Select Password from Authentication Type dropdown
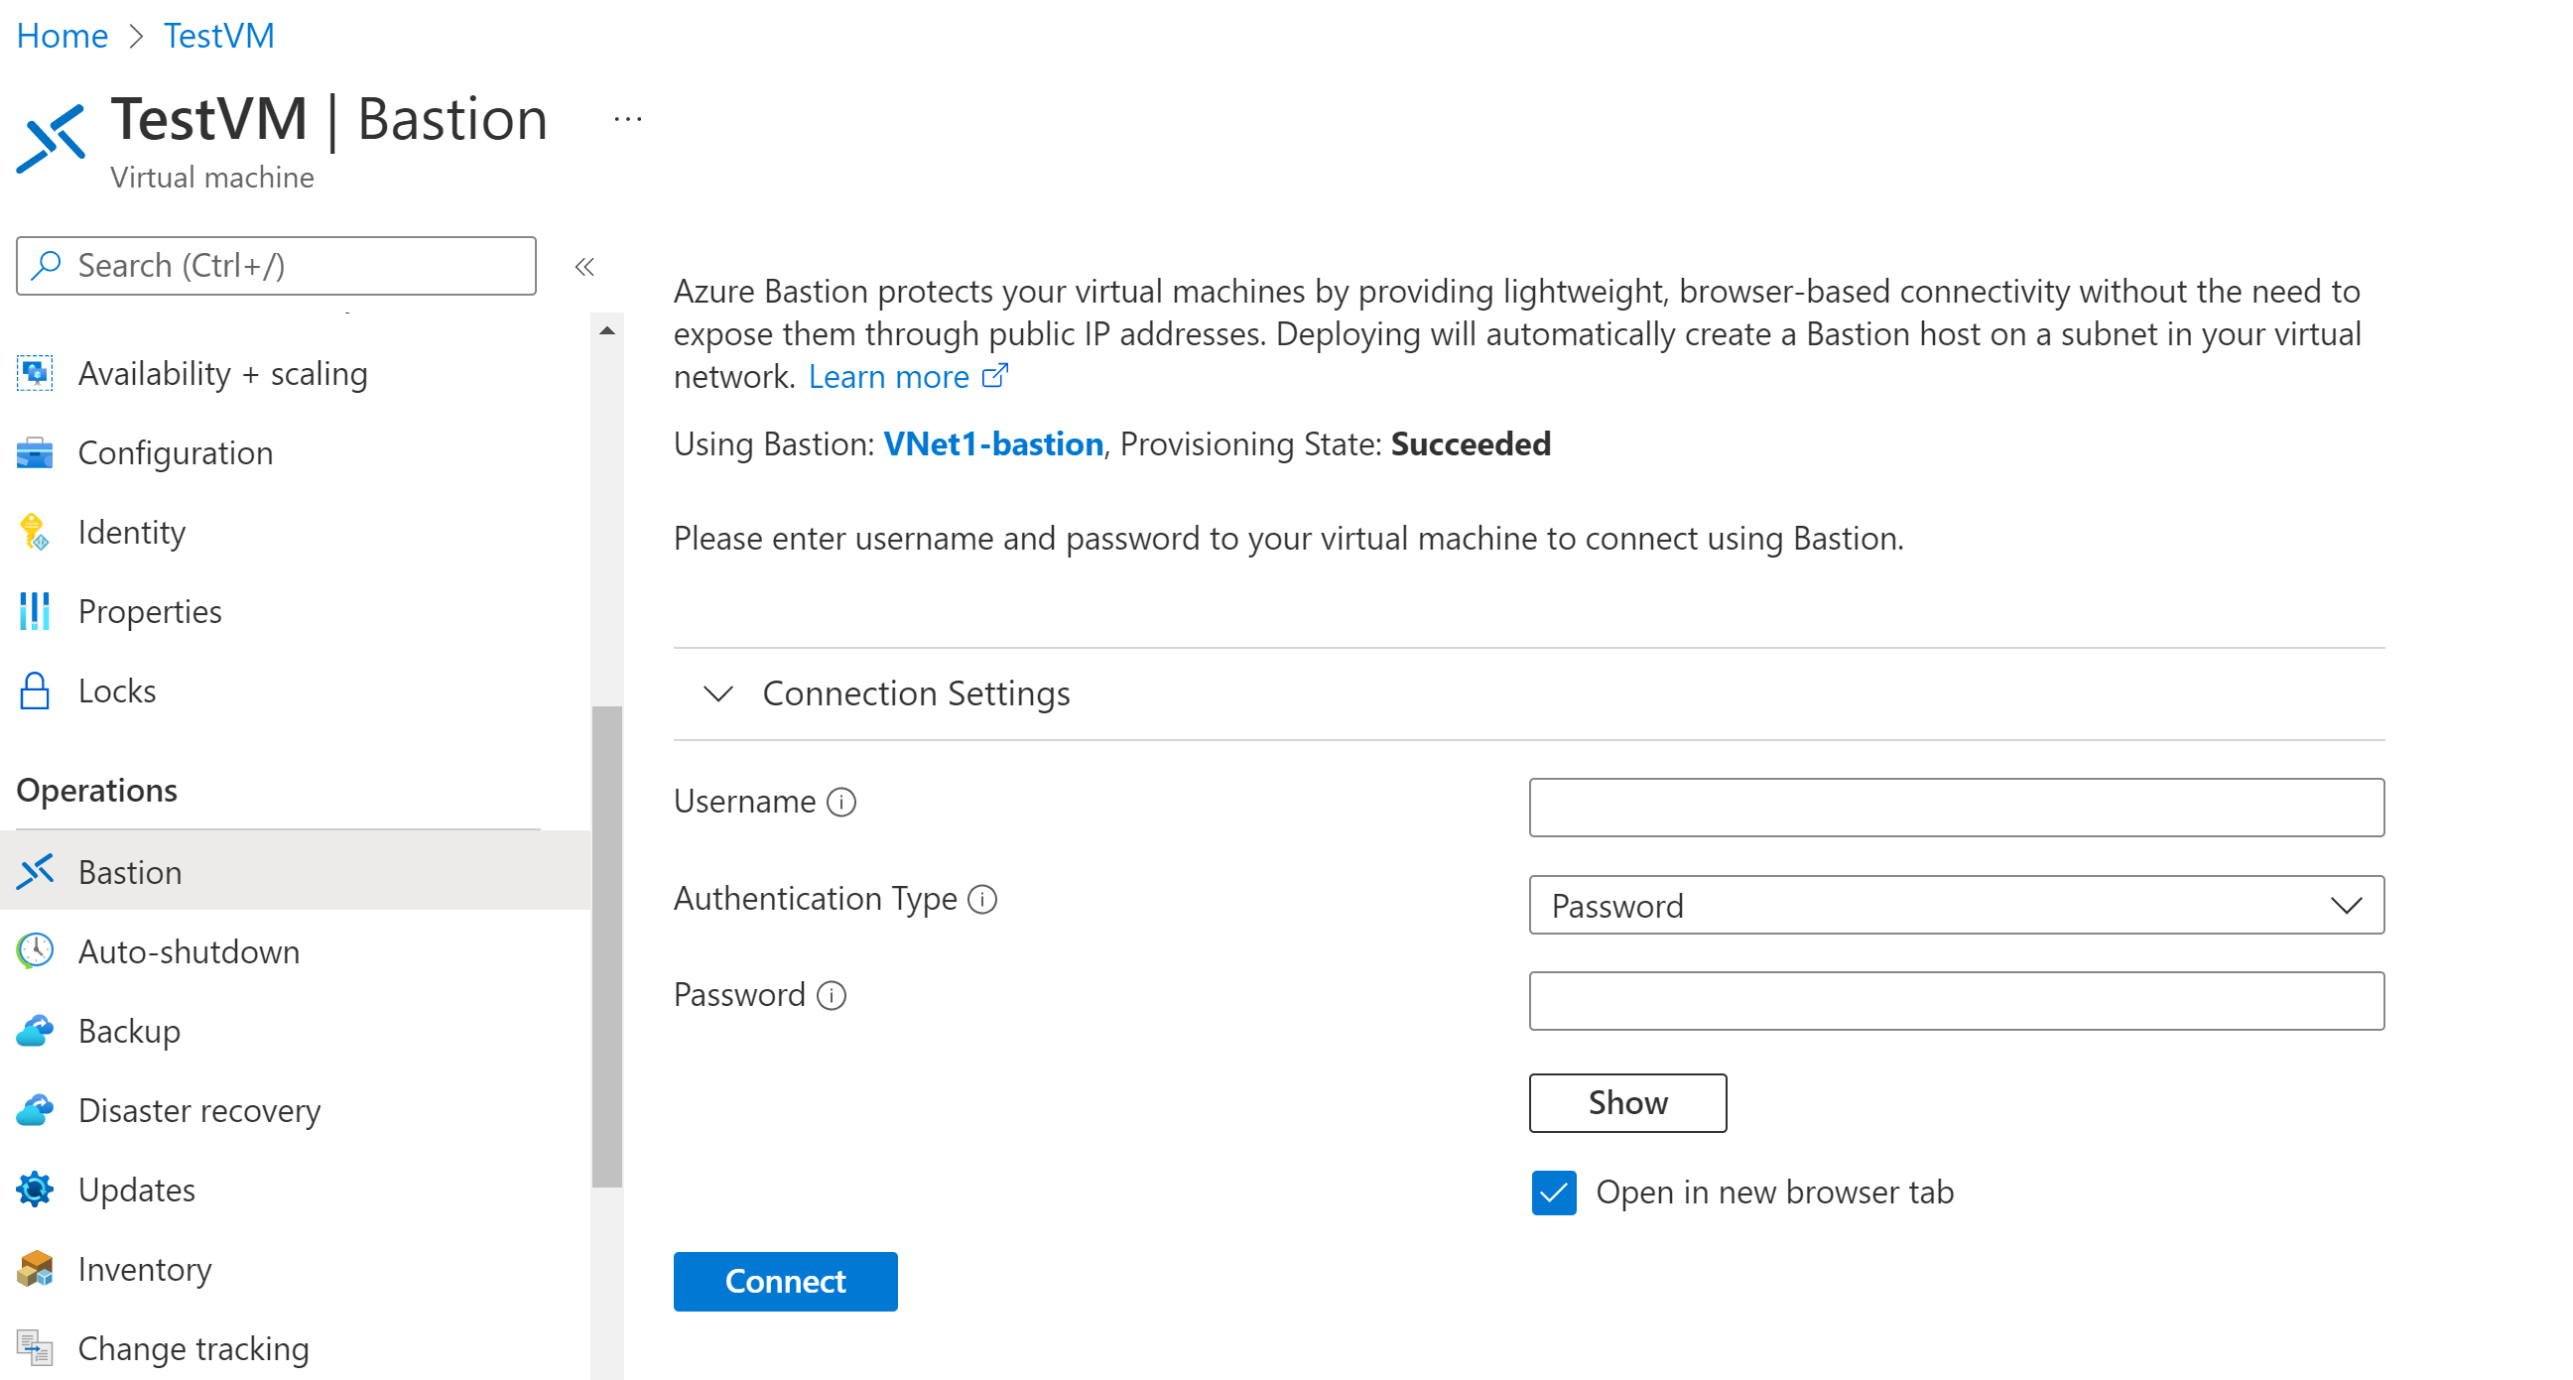2573x1380 pixels. (1957, 904)
